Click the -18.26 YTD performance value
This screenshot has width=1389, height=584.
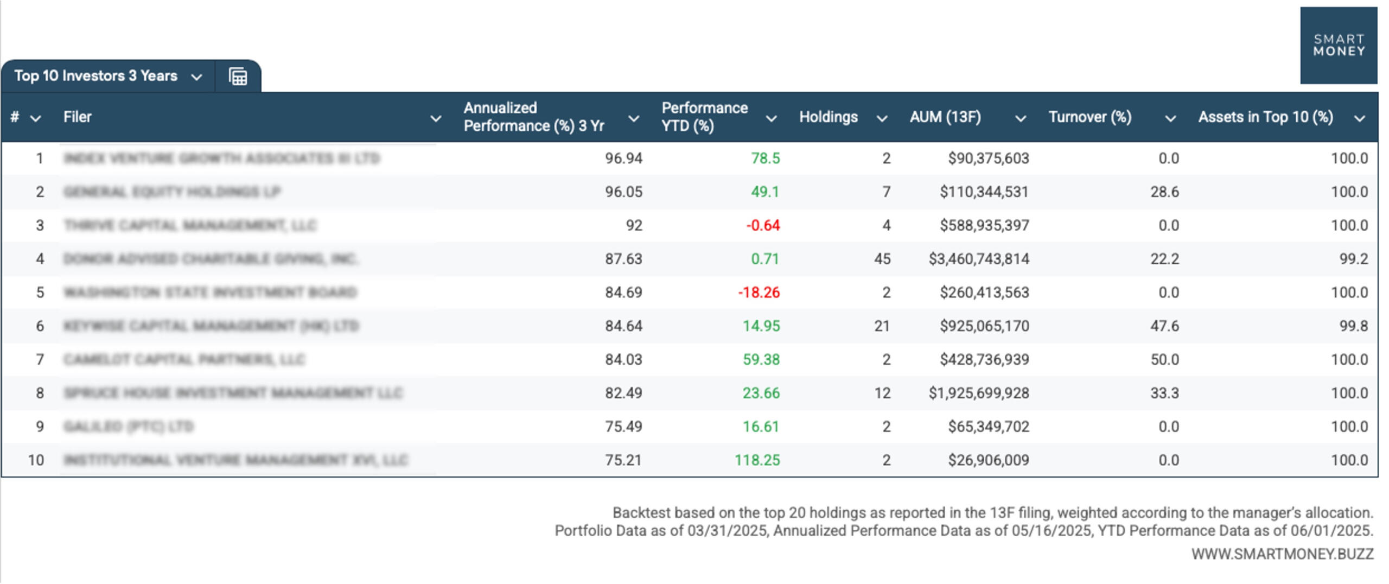coord(759,293)
